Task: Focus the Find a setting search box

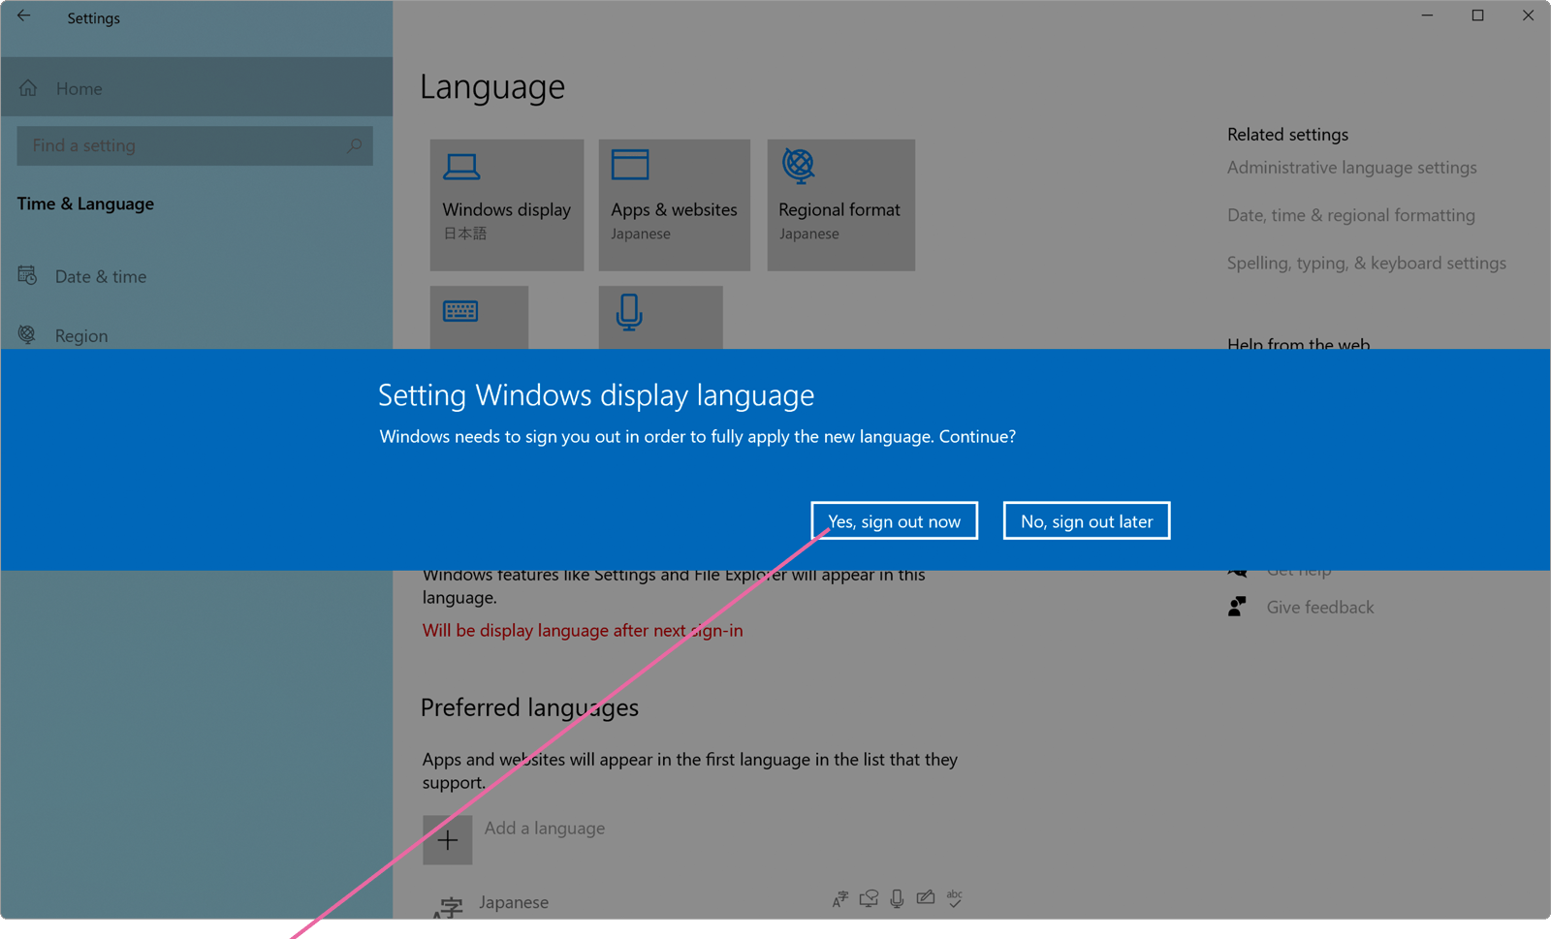Action: point(195,145)
